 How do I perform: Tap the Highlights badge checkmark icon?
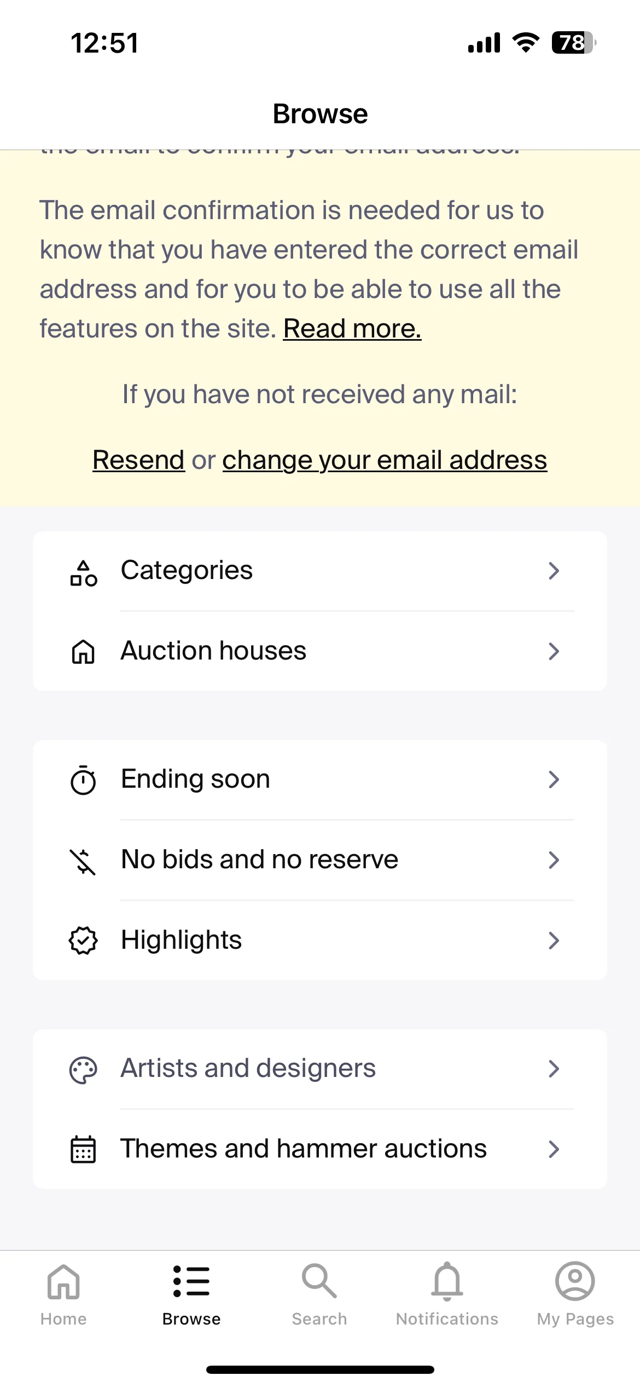83,941
